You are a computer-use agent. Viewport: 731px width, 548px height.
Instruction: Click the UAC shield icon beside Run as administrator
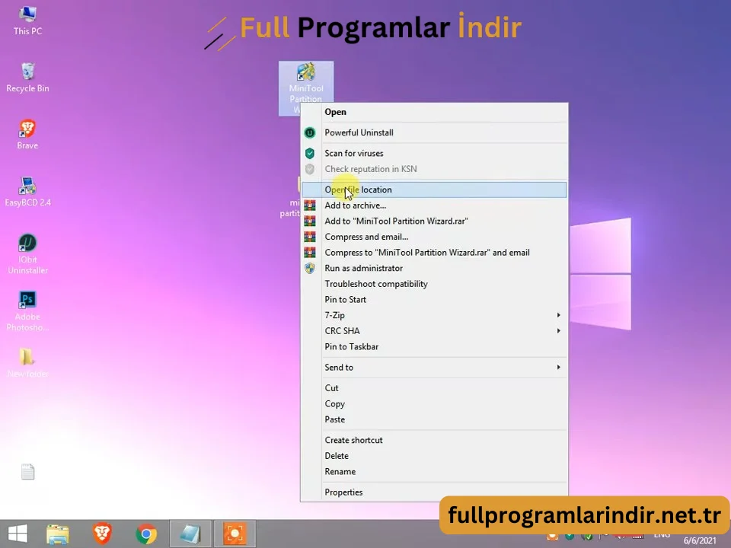coord(310,269)
